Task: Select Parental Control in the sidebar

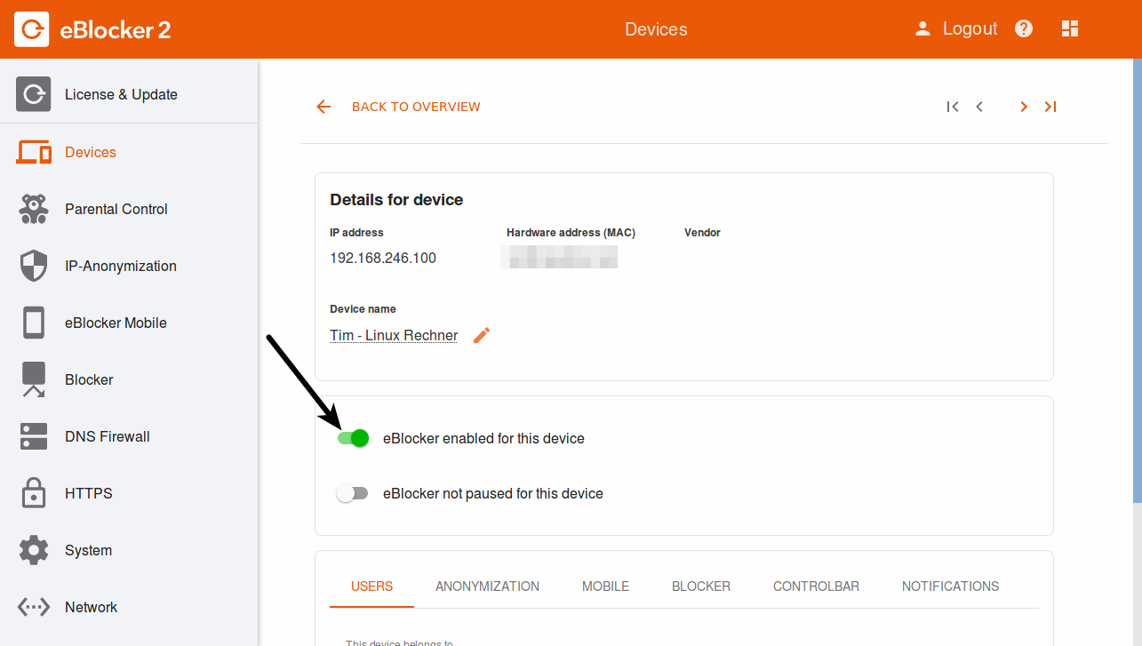Action: 116,209
